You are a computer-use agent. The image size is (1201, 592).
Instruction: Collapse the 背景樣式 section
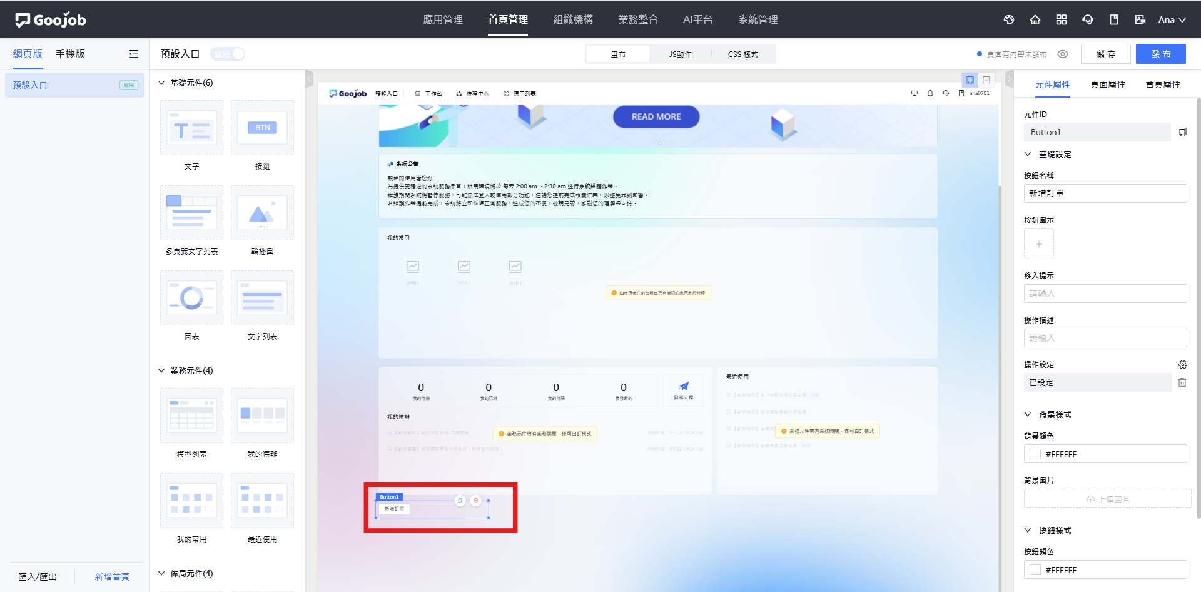(x=1028, y=414)
